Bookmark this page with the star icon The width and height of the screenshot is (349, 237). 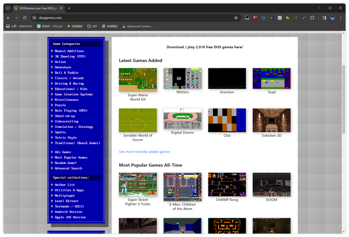pyautogui.click(x=236, y=18)
